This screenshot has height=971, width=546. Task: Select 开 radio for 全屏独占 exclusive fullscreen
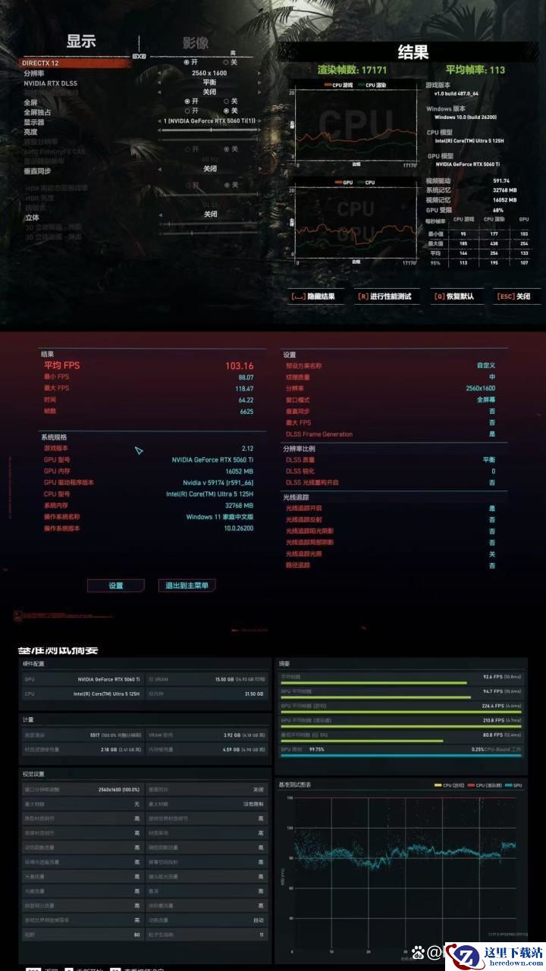coord(187,111)
